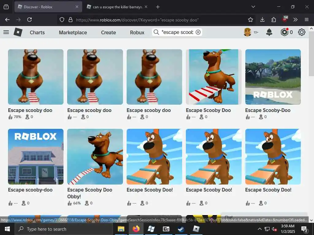Open the taskbar clock and date
The height and width of the screenshot is (235, 314).
tap(288, 229)
